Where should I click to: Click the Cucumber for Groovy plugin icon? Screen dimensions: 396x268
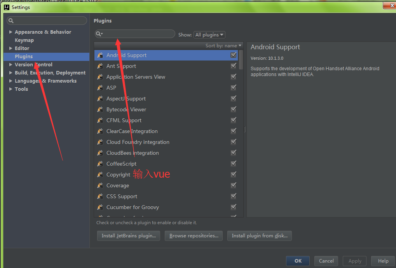click(x=100, y=207)
